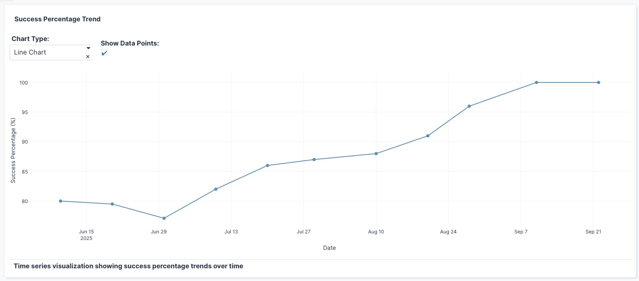639x281 pixels.
Task: Select the data point at 79.5 percent
Action: click(112, 204)
